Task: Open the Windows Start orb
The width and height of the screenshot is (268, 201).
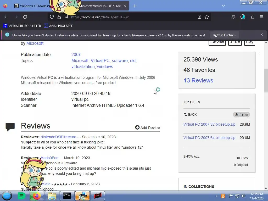Action: click(x=7, y=196)
